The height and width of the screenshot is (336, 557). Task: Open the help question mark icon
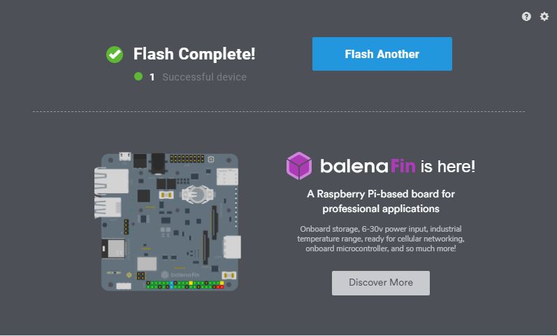(526, 17)
